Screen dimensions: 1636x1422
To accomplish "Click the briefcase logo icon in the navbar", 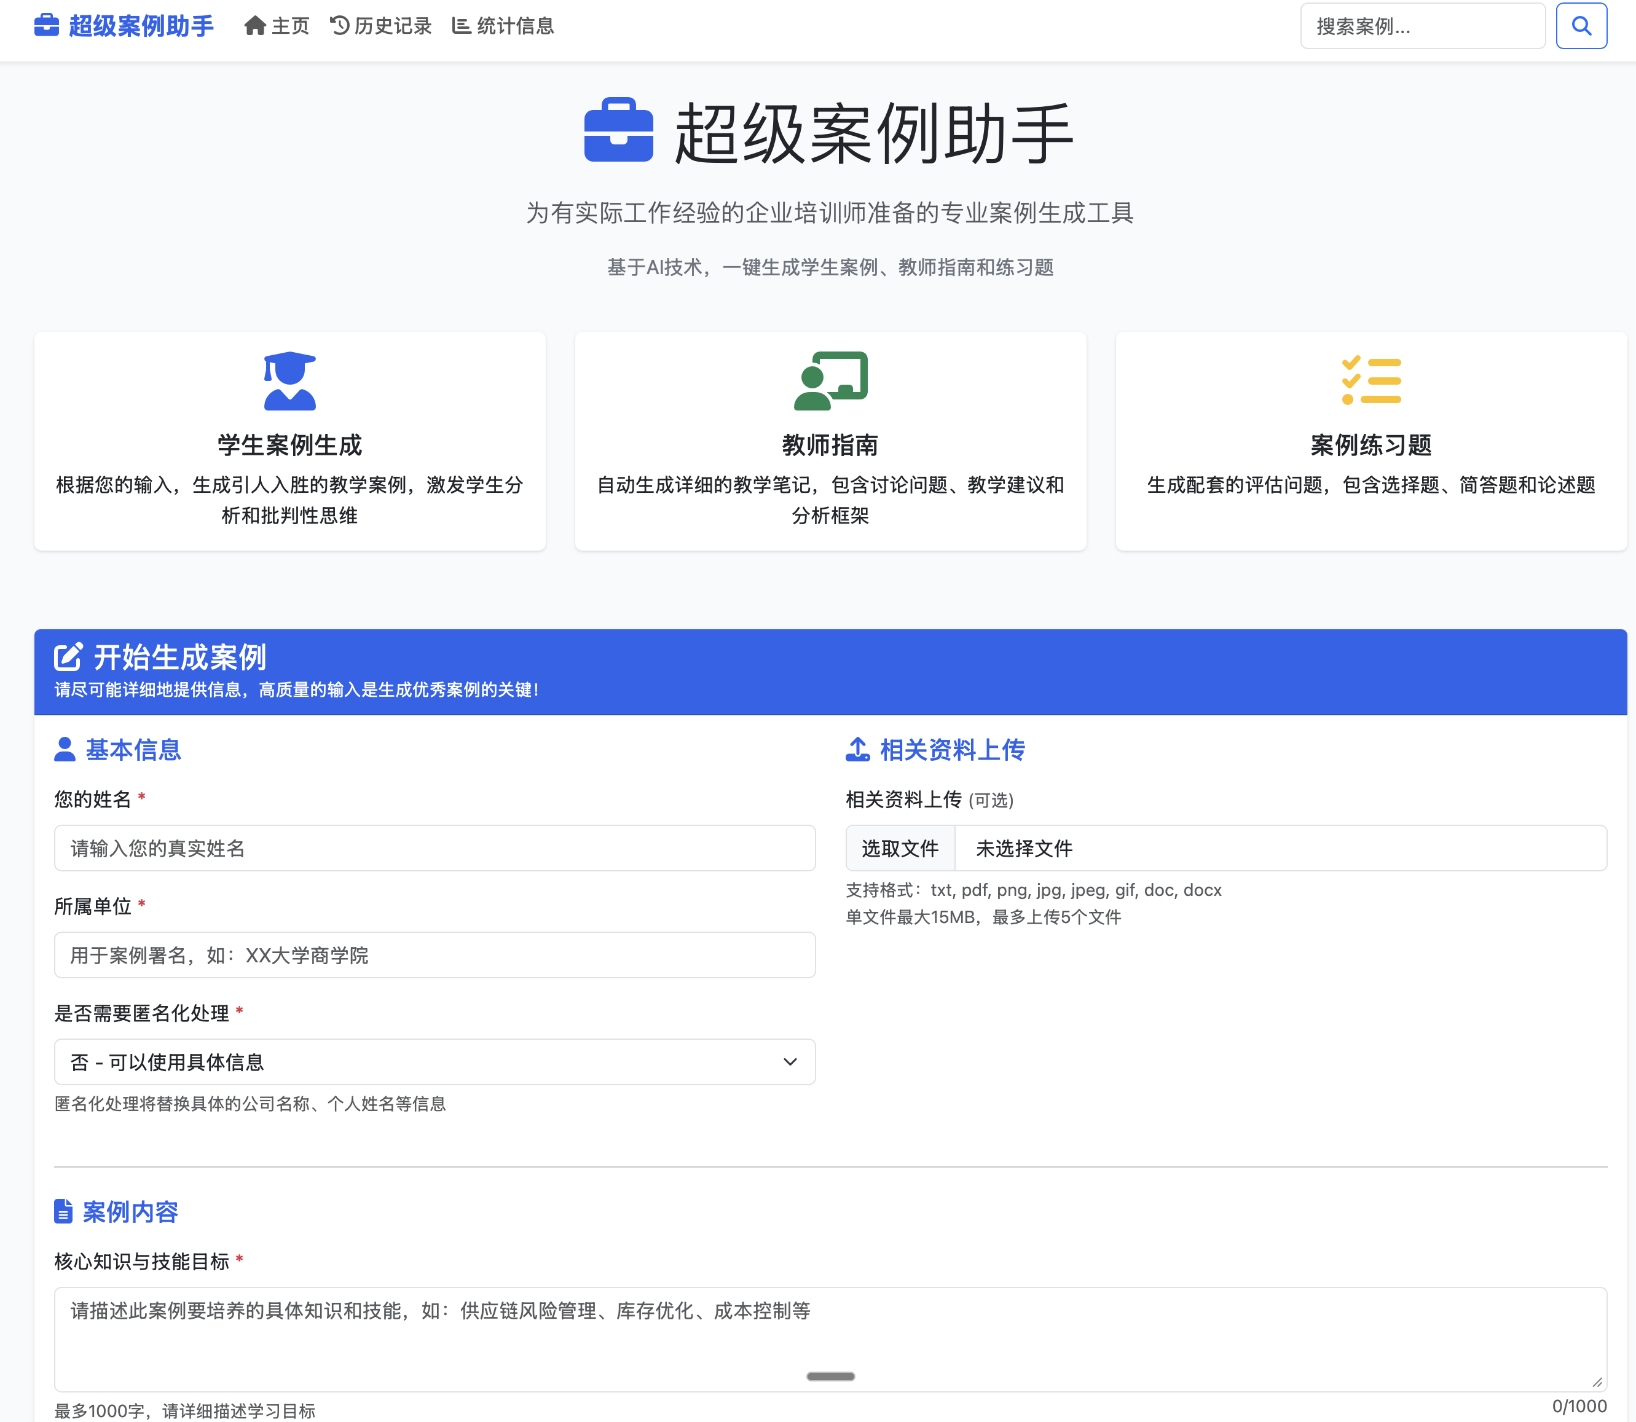I will click(46, 25).
